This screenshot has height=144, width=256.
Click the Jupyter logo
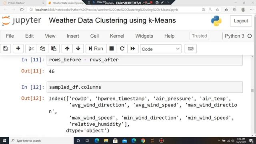21,21
